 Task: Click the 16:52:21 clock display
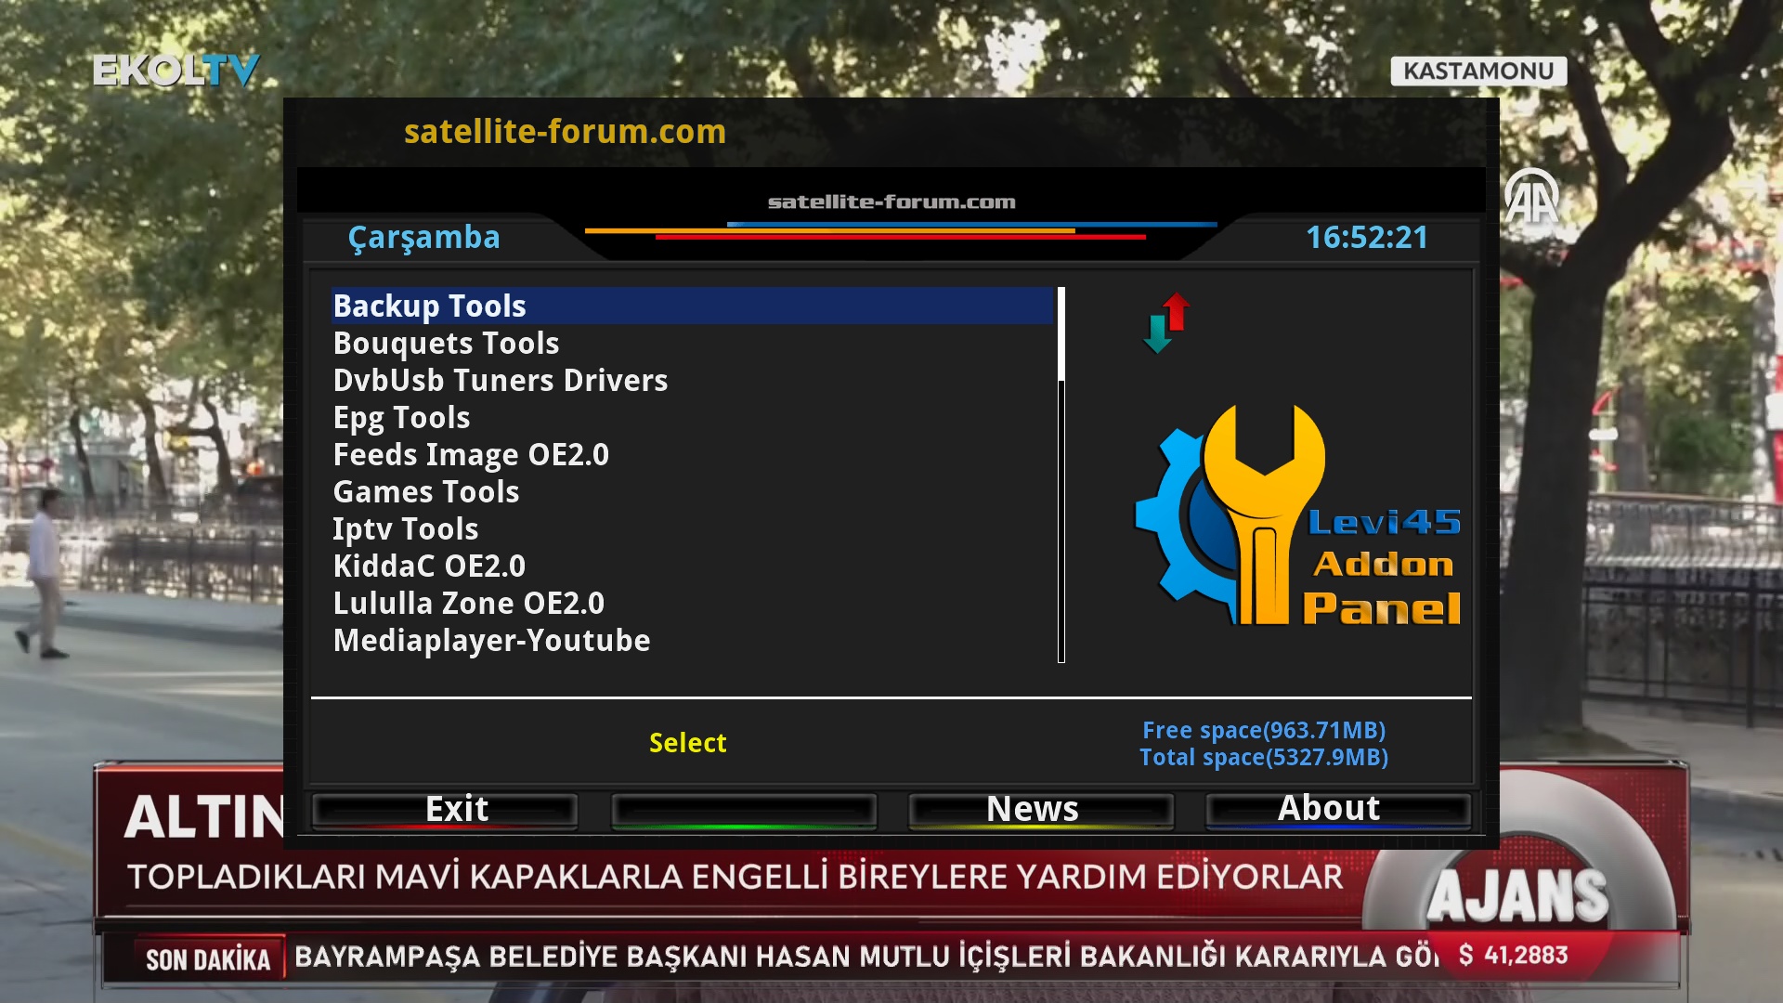[1367, 238]
